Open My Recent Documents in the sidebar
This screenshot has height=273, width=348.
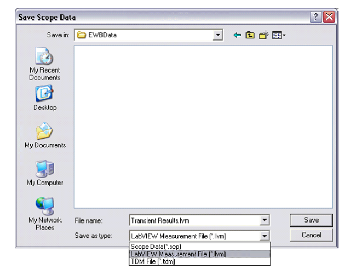click(x=45, y=64)
